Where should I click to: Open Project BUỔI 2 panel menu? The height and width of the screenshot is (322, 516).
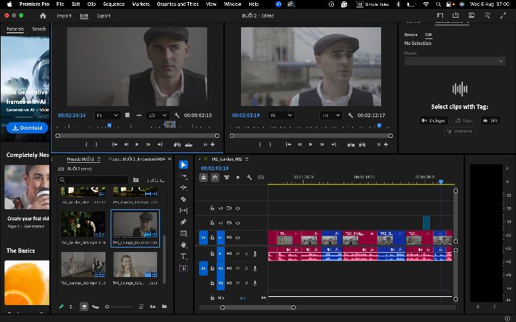(x=98, y=159)
